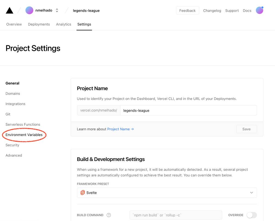
Task: Click the Vercel triangle logo
Action: pyautogui.click(x=10, y=10)
